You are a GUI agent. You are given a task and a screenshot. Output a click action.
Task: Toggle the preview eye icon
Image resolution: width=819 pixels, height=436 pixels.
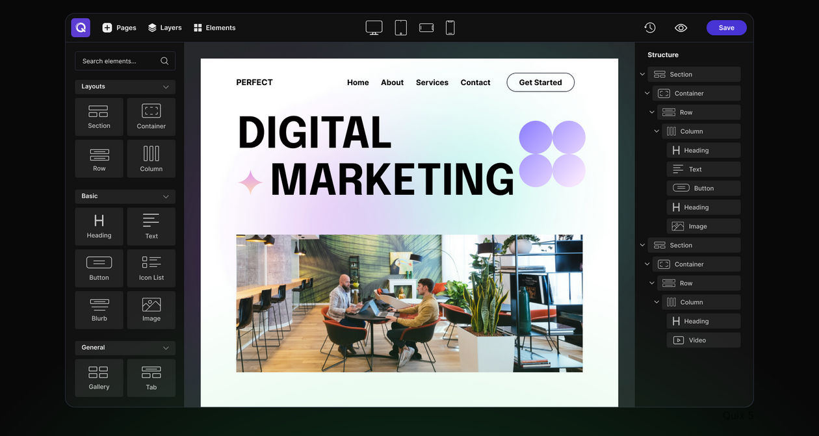pos(681,27)
